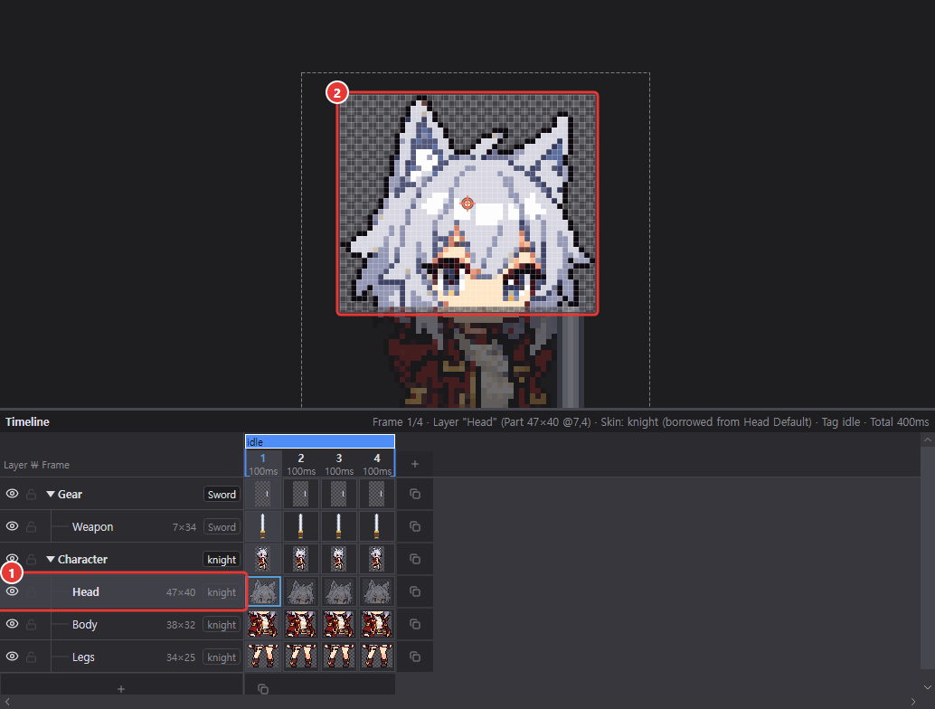Select frame 2 header
Viewport: 935px width, 709px height.
point(301,464)
